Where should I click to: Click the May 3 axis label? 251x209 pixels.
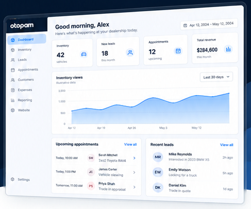[x=163, y=128]
